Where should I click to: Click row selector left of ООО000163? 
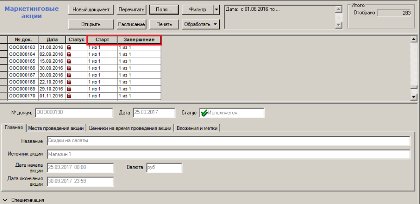[x=4, y=48]
